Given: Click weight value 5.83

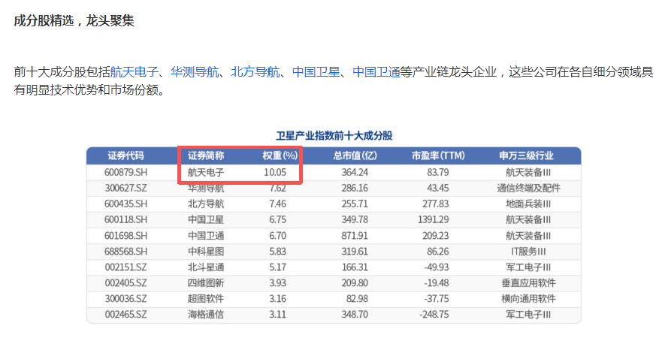Looking at the screenshot, I should coord(278,252).
